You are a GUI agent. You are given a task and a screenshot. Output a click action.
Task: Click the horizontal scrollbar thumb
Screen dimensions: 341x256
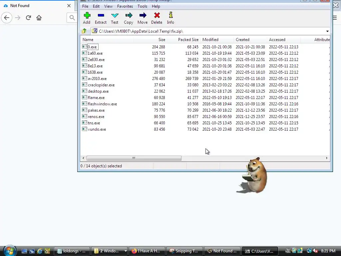pyautogui.click(x=134, y=158)
